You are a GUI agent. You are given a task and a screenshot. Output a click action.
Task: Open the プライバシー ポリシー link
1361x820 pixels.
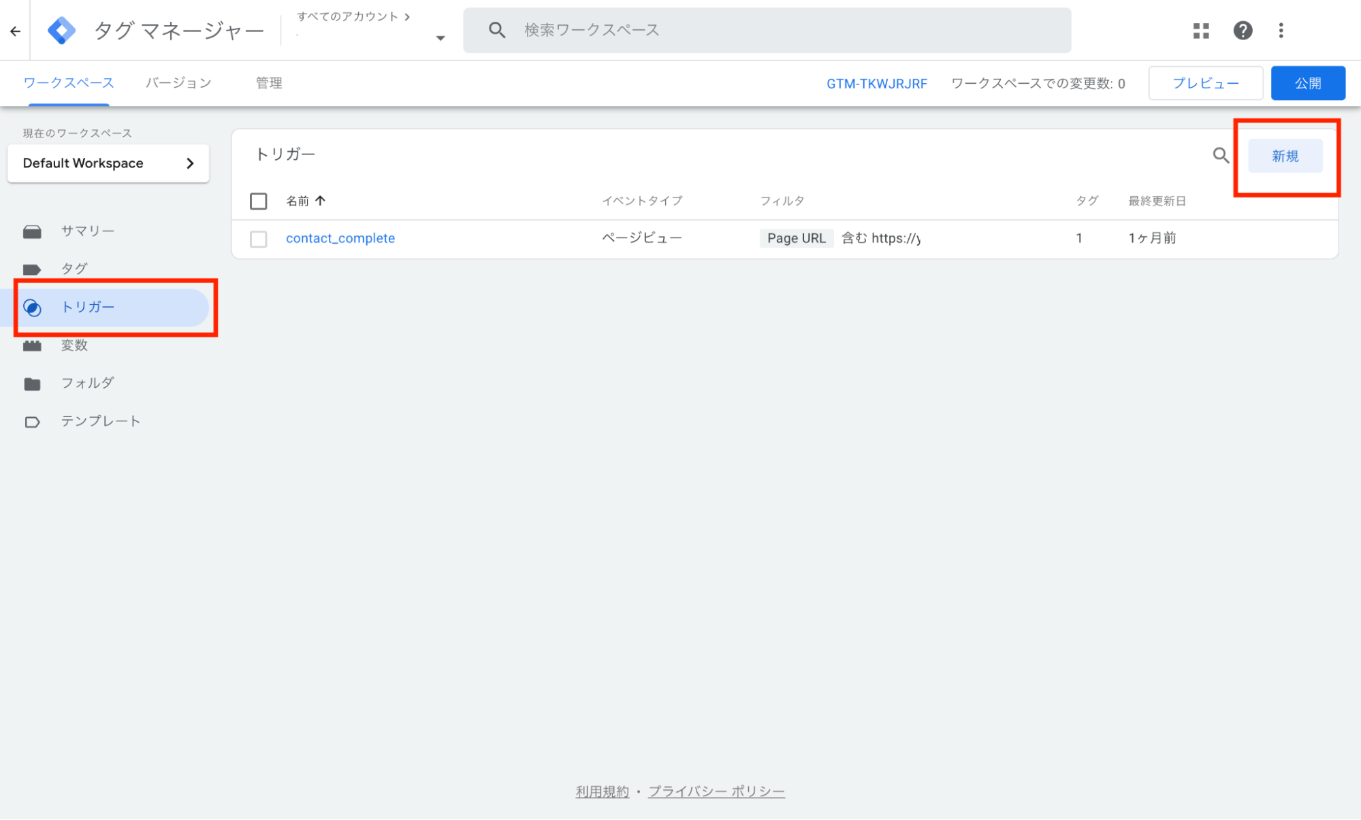pyautogui.click(x=716, y=791)
